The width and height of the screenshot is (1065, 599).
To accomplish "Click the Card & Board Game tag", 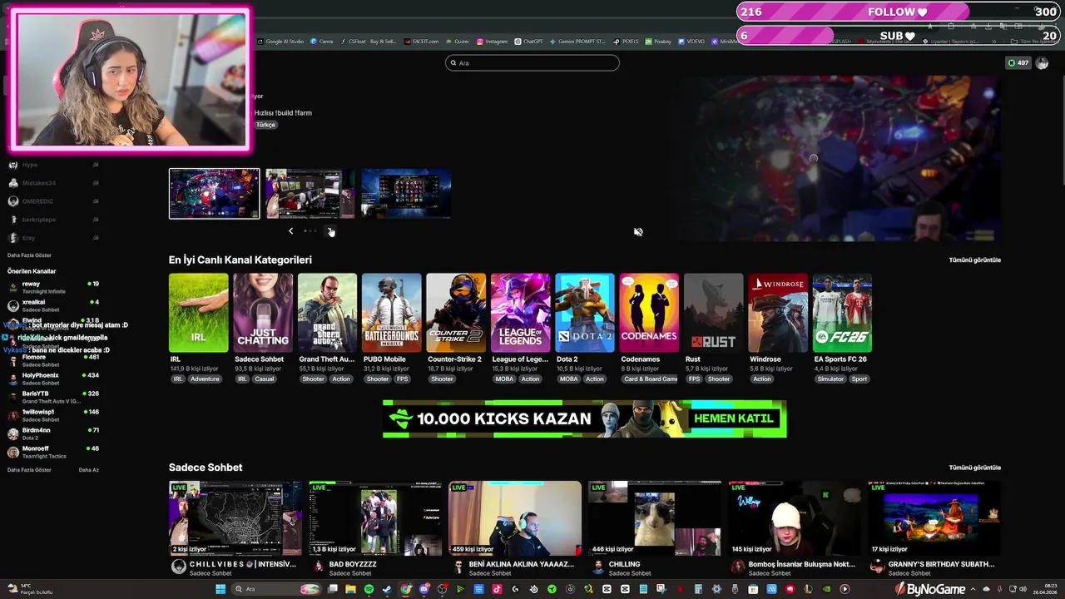I will coord(651,379).
